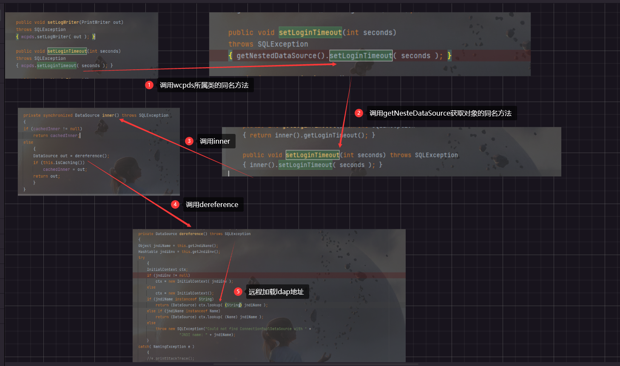
Task: Click the line 'Hashtable jndiEnv = this.getJndiEnv();'
Action: [179, 252]
